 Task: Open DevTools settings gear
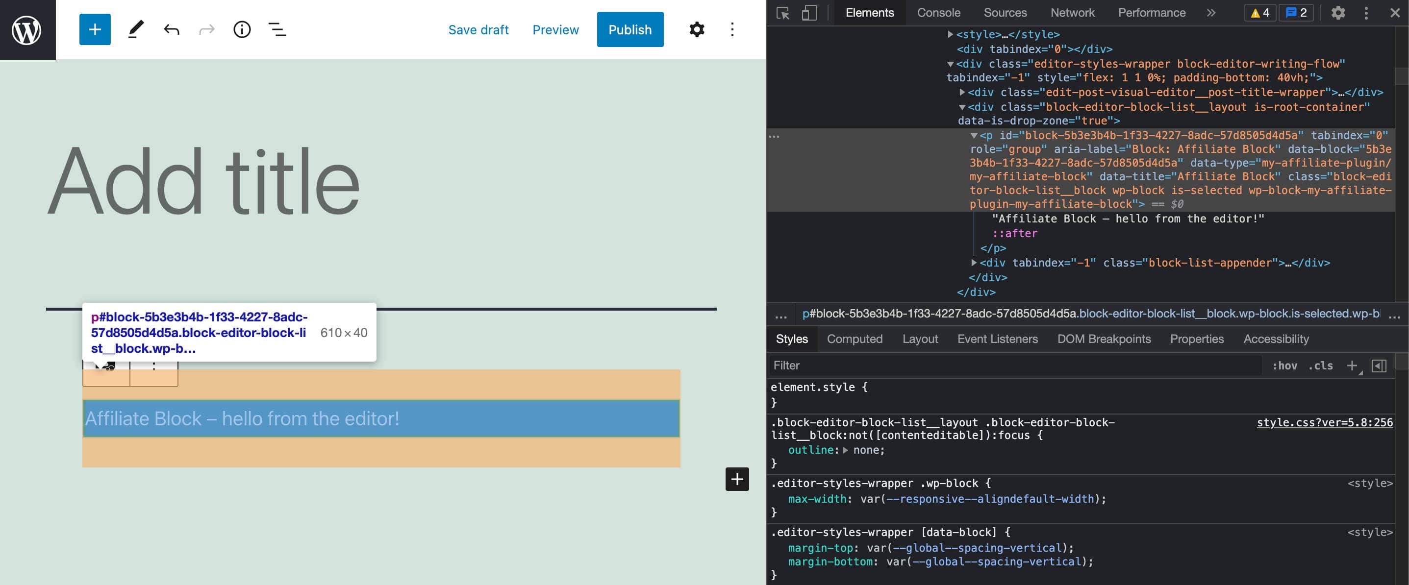click(x=1338, y=13)
